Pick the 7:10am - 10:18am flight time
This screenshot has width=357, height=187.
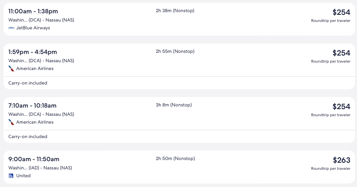click(32, 106)
